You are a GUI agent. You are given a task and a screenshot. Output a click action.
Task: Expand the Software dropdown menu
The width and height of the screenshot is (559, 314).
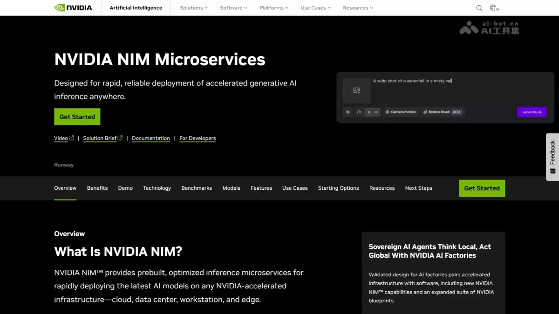(x=233, y=8)
